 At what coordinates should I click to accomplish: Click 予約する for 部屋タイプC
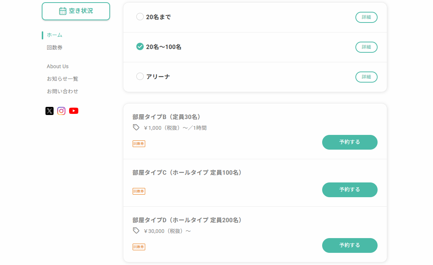(x=350, y=190)
